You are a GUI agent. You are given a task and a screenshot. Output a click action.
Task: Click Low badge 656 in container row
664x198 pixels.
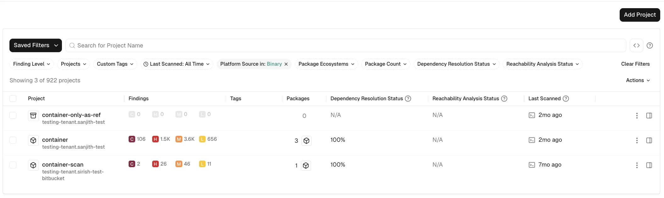208,139
